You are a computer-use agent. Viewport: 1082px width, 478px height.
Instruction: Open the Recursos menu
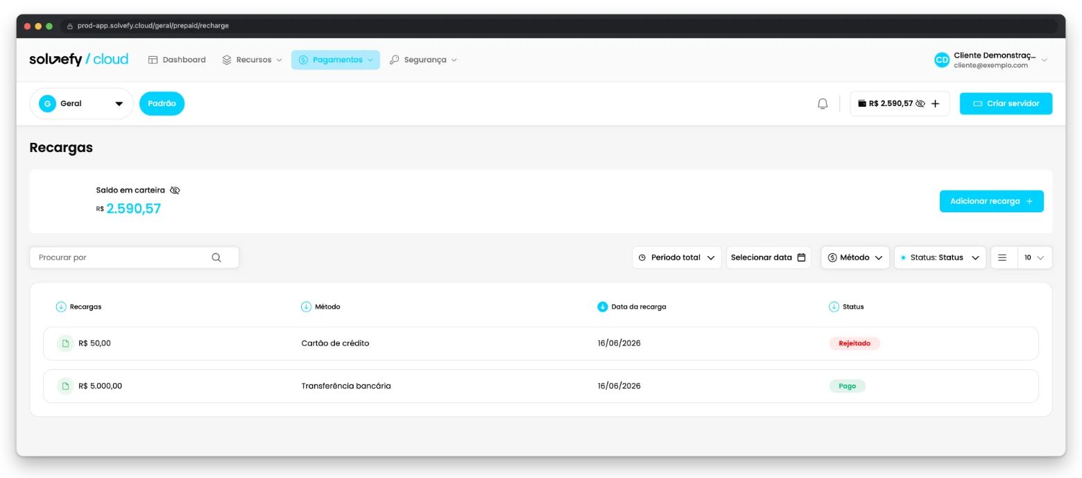point(252,60)
